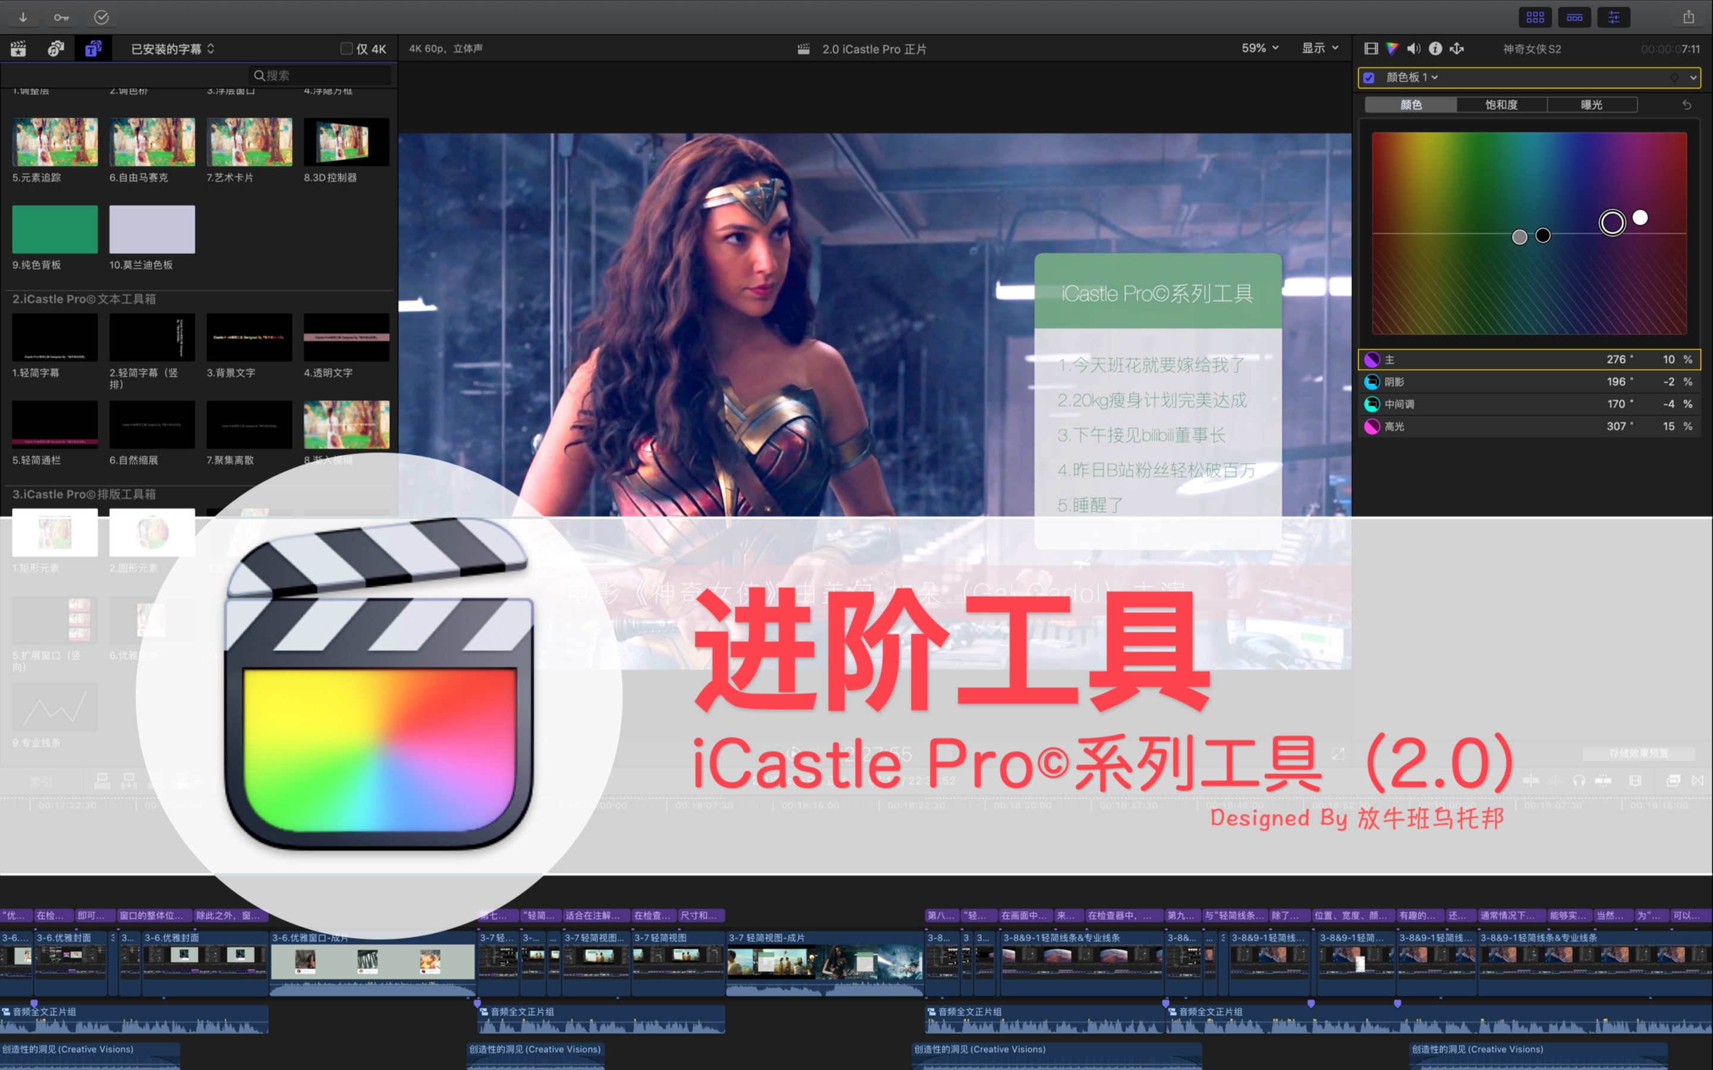Toggle the timeline panel visibility button
The image size is (1713, 1070).
(1574, 18)
